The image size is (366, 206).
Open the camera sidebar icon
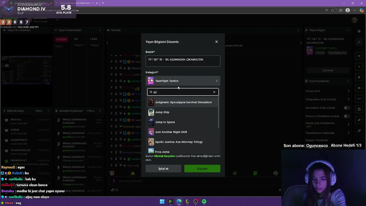click(x=359, y=109)
